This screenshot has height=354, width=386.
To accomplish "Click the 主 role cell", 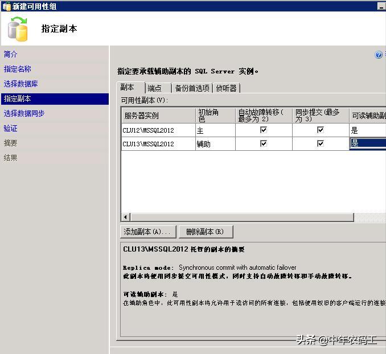I will coord(215,130).
